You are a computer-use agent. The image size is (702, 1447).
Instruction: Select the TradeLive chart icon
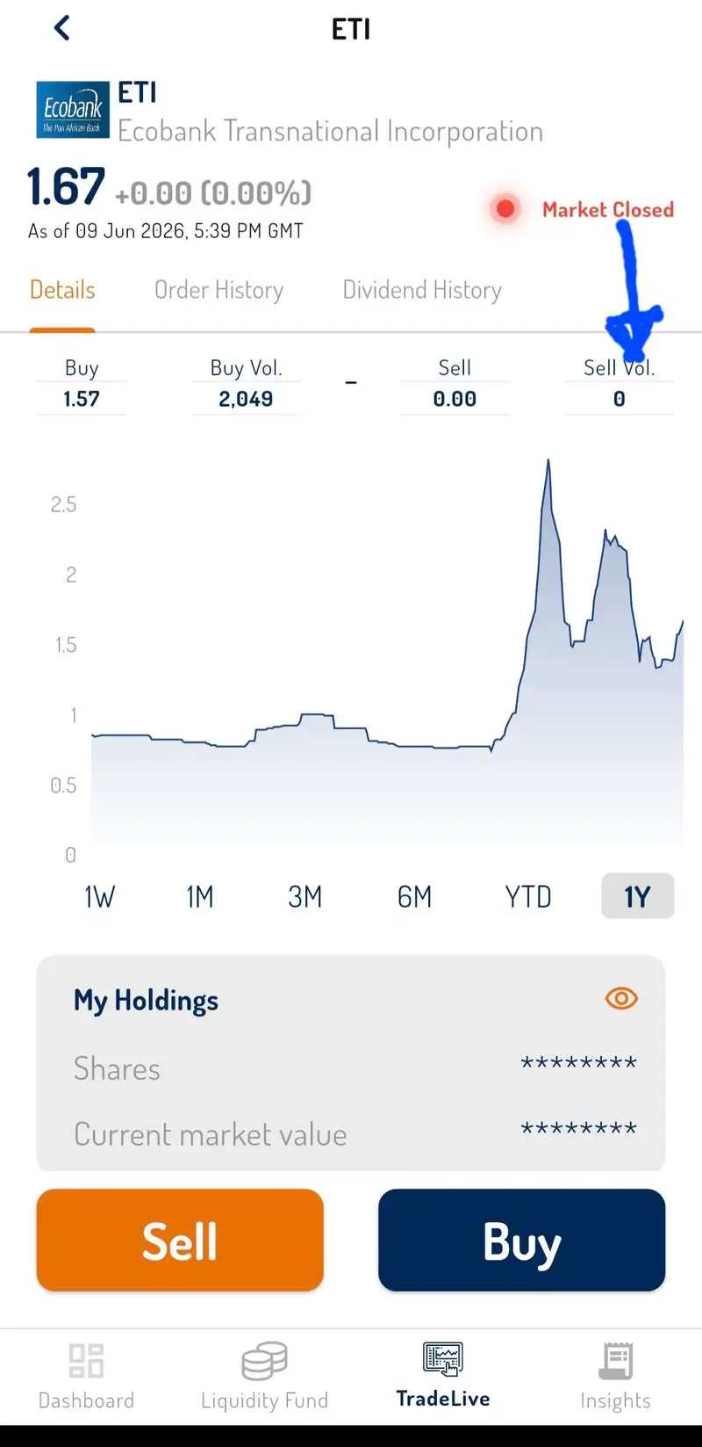(x=443, y=1359)
